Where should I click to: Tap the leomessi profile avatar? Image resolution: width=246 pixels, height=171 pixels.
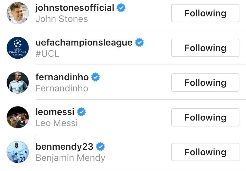pyautogui.click(x=18, y=117)
